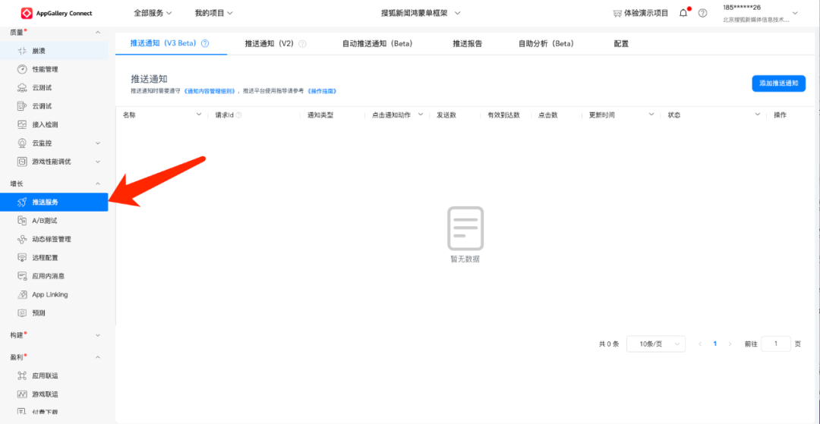Select the 动态标签管理 icon
Viewport: 820px width, 424px height.
click(22, 239)
